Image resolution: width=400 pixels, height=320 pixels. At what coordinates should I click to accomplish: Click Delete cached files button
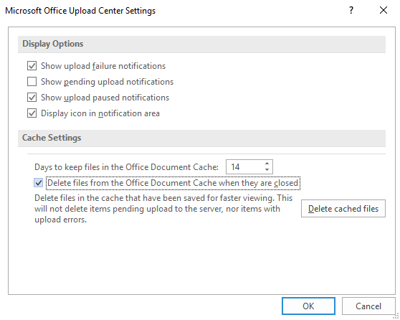pos(343,209)
